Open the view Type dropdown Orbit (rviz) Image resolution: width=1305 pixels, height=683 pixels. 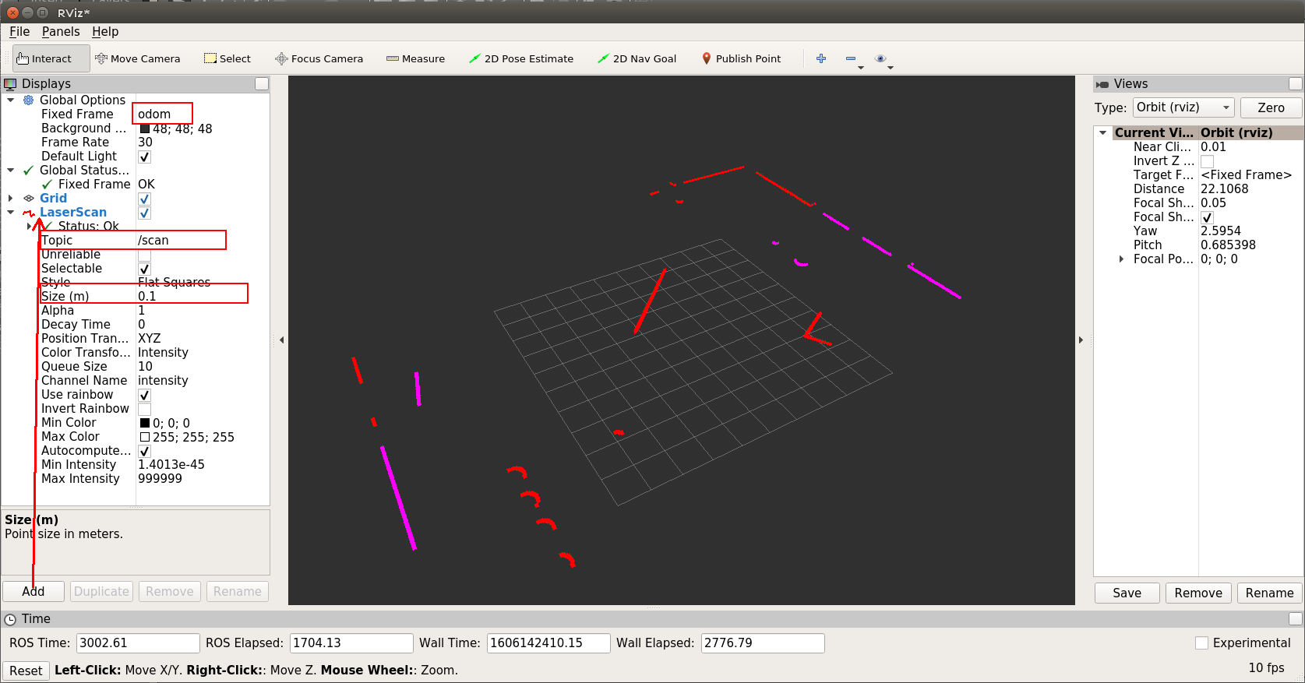[x=1183, y=107]
